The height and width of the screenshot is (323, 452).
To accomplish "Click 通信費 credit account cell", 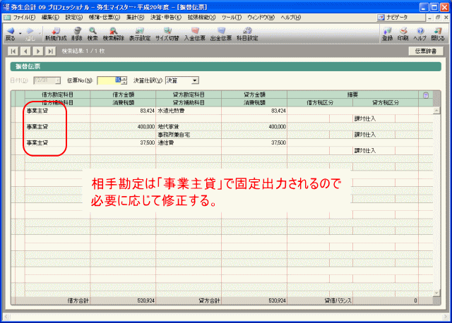I will point(189,142).
